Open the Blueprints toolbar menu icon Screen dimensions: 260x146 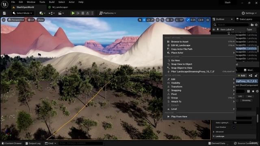pyautogui.click(x=52, y=13)
